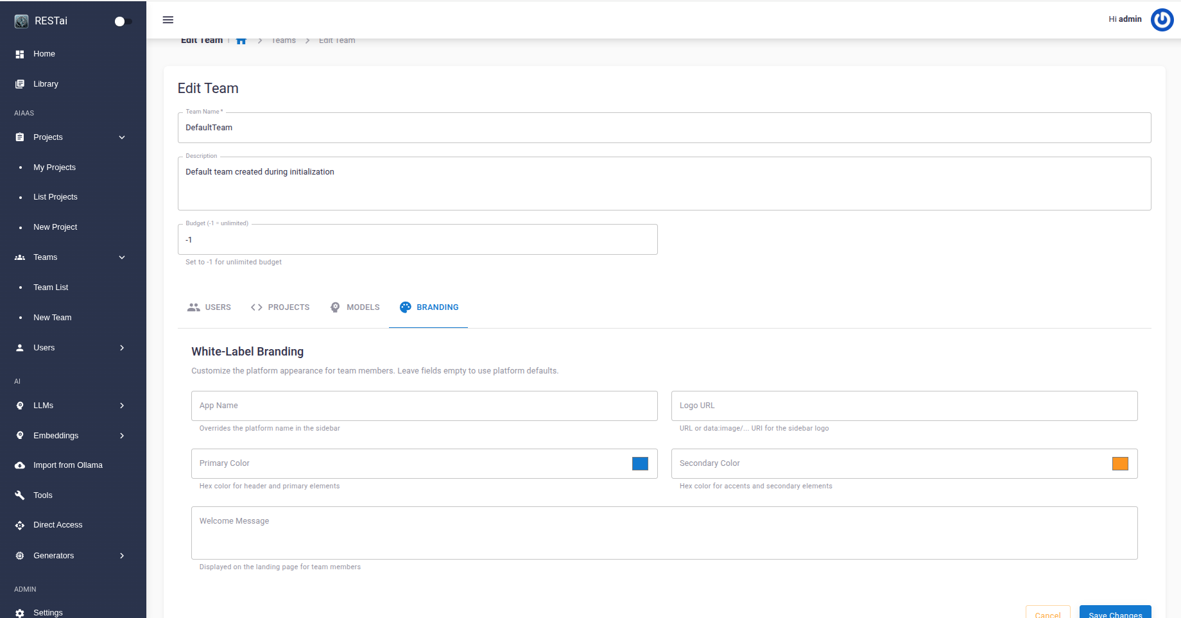Click the Description text area
Viewport: 1181px width, 618px height.
664,184
